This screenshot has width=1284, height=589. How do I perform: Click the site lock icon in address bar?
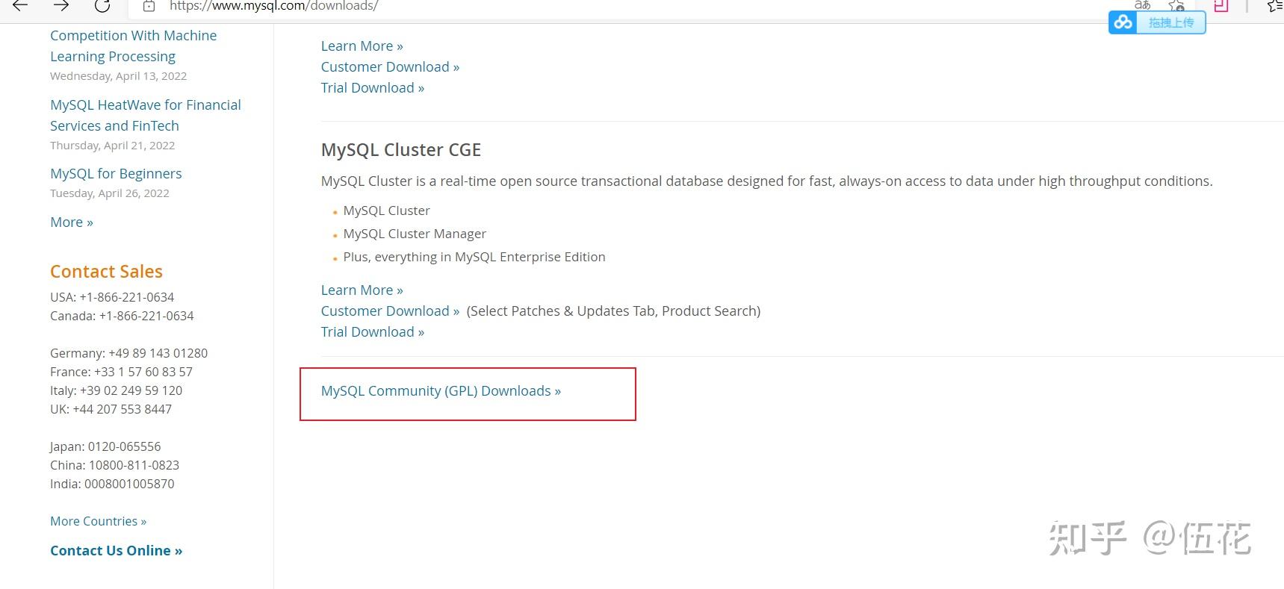[x=149, y=6]
